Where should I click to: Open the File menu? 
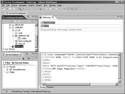[3, 5]
